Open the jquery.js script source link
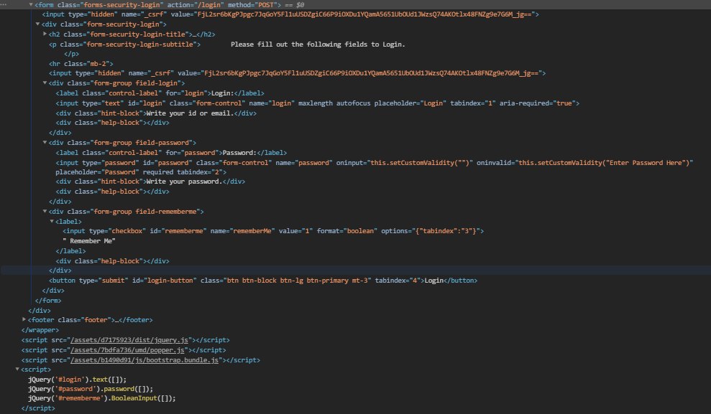The height and width of the screenshot is (414, 711). (x=129, y=340)
